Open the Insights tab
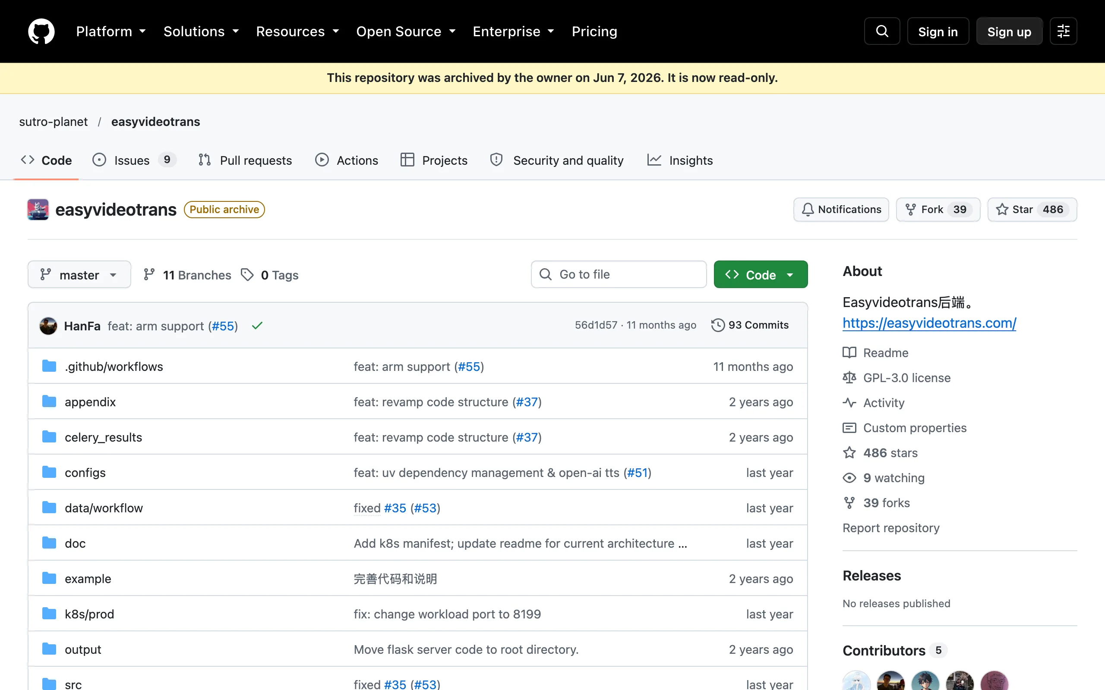This screenshot has width=1105, height=690. 680,160
